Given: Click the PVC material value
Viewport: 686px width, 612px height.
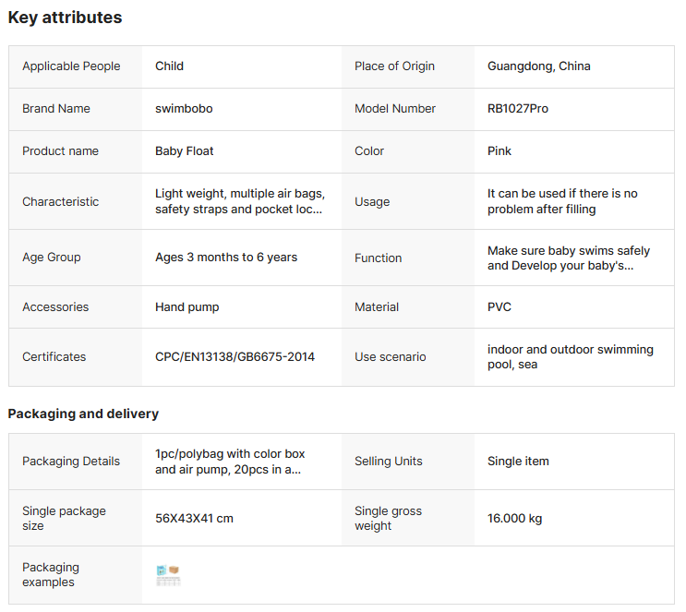Looking at the screenshot, I should (499, 306).
